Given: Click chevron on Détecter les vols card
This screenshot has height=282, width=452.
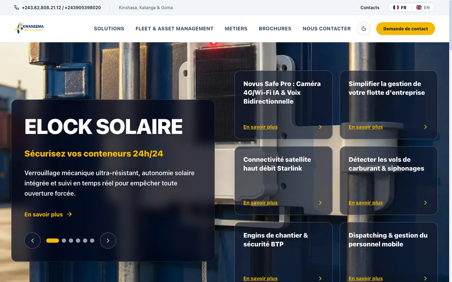Looking at the screenshot, I should click(x=425, y=203).
